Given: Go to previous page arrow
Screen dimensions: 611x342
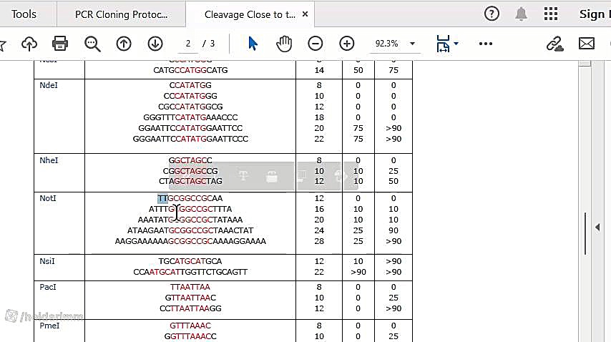Looking at the screenshot, I should click(x=124, y=44).
